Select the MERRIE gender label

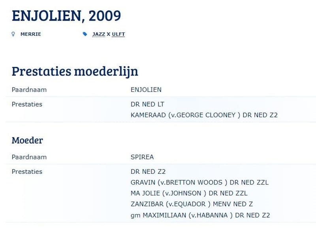point(31,34)
